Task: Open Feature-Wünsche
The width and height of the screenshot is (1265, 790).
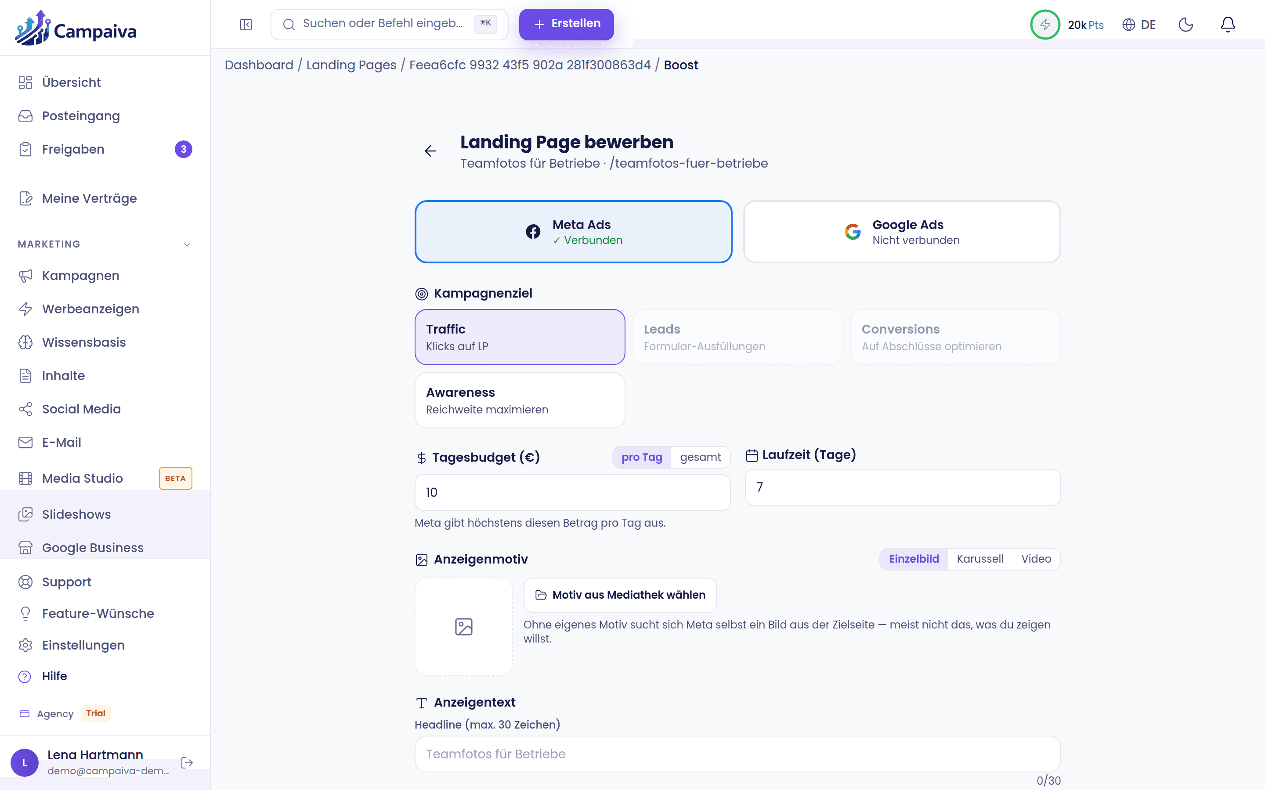Action: pyautogui.click(x=105, y=614)
